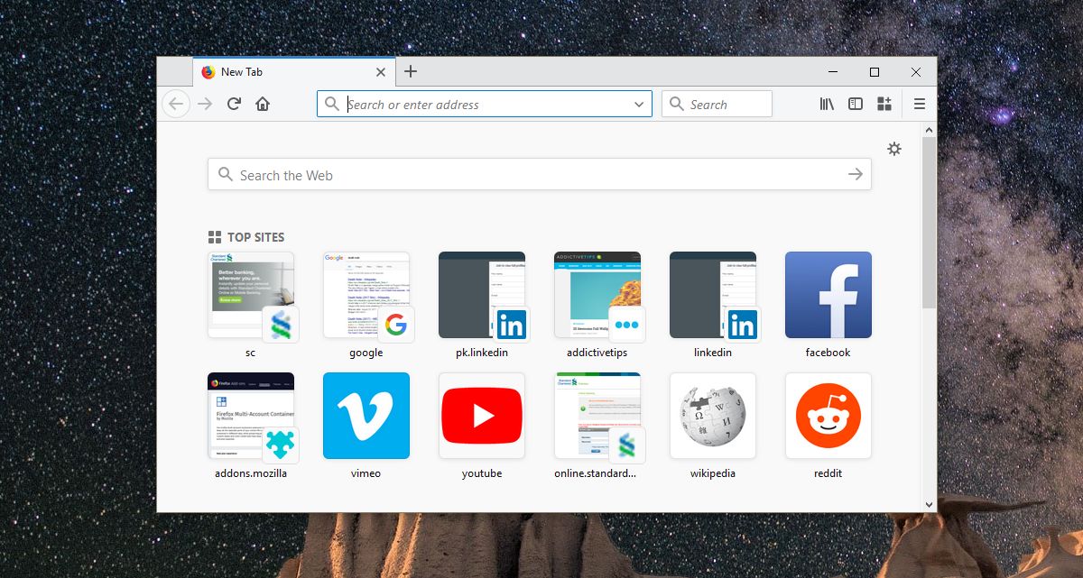Maximize the Firefox window
The height and width of the screenshot is (578, 1083).
(x=874, y=72)
